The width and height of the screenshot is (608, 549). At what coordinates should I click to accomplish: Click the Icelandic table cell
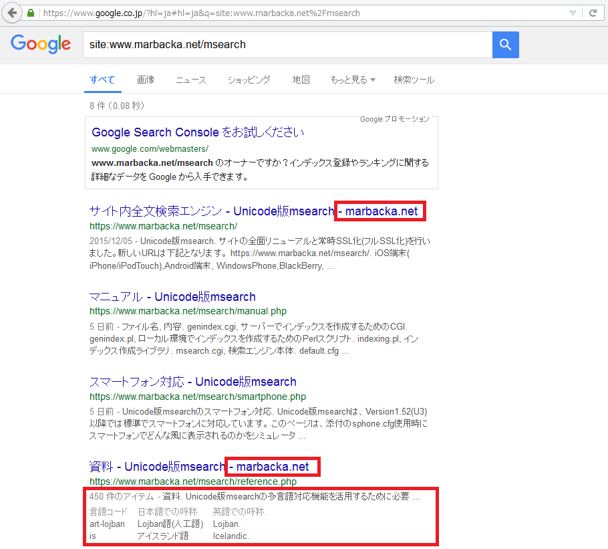tap(231, 536)
